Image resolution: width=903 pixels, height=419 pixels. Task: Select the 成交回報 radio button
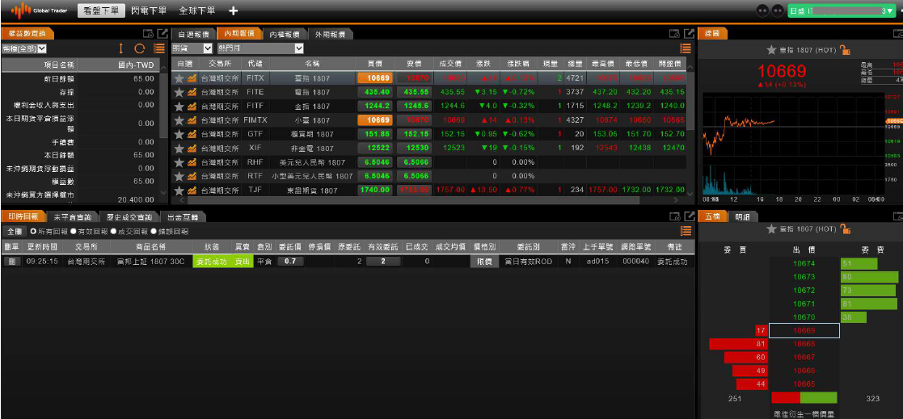coord(114,232)
